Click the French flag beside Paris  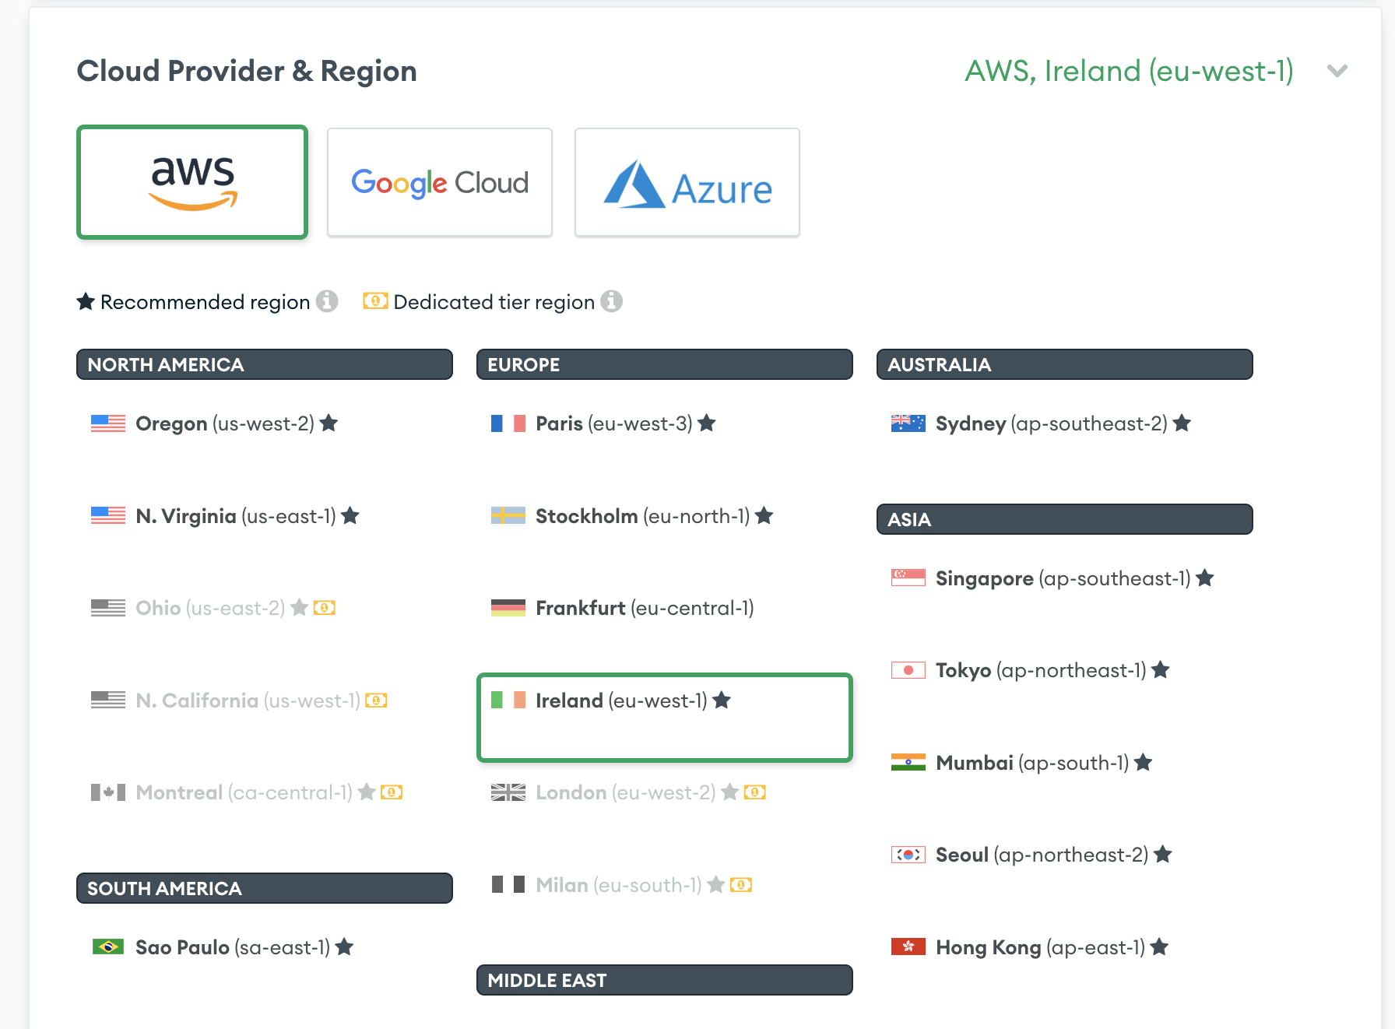(x=508, y=423)
